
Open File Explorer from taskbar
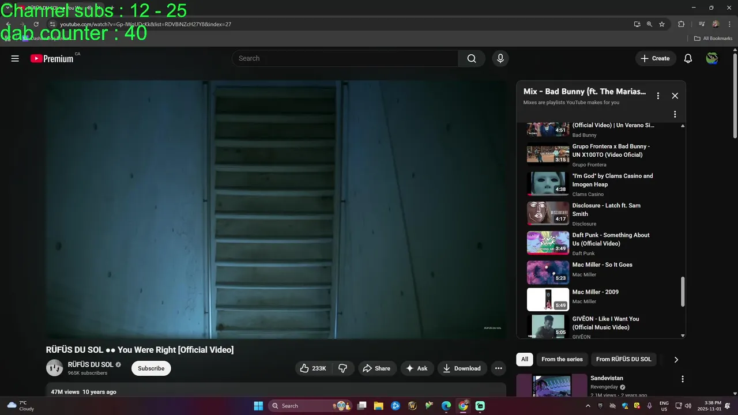379,406
